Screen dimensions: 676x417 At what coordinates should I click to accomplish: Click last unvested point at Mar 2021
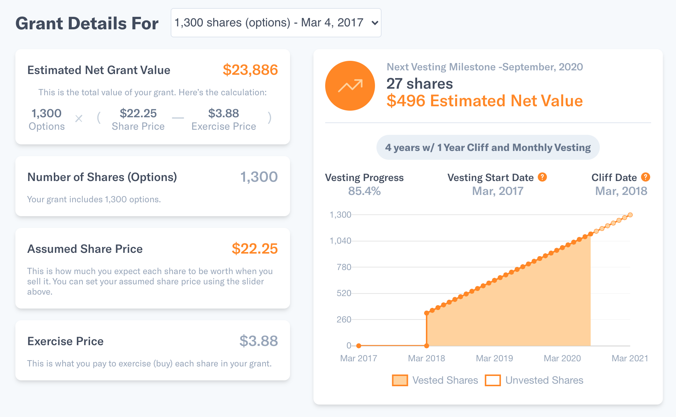pos(630,215)
